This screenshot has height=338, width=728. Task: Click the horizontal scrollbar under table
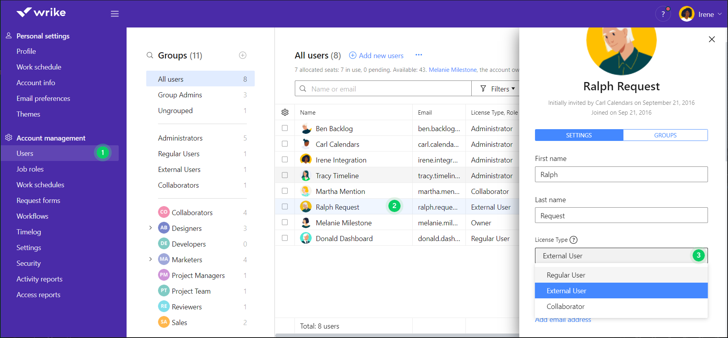[x=397, y=335]
